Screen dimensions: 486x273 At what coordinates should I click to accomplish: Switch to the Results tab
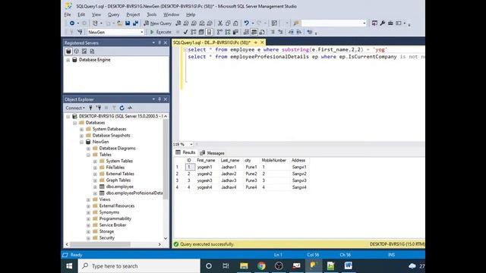coord(185,152)
